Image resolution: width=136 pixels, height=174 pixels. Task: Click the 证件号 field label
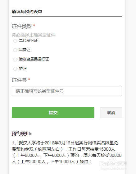(x=19, y=80)
